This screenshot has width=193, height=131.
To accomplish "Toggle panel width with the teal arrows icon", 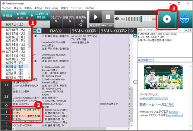I will coord(135,35).
